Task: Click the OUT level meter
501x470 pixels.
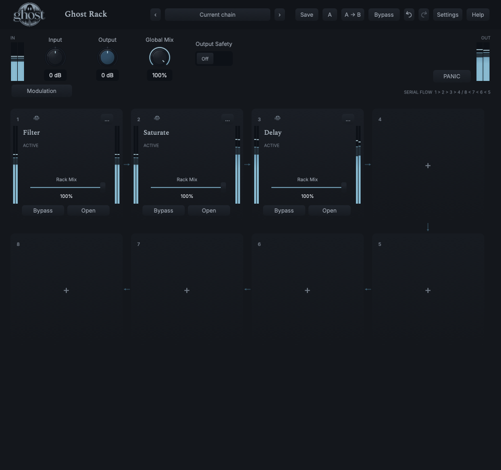Action: click(x=483, y=62)
